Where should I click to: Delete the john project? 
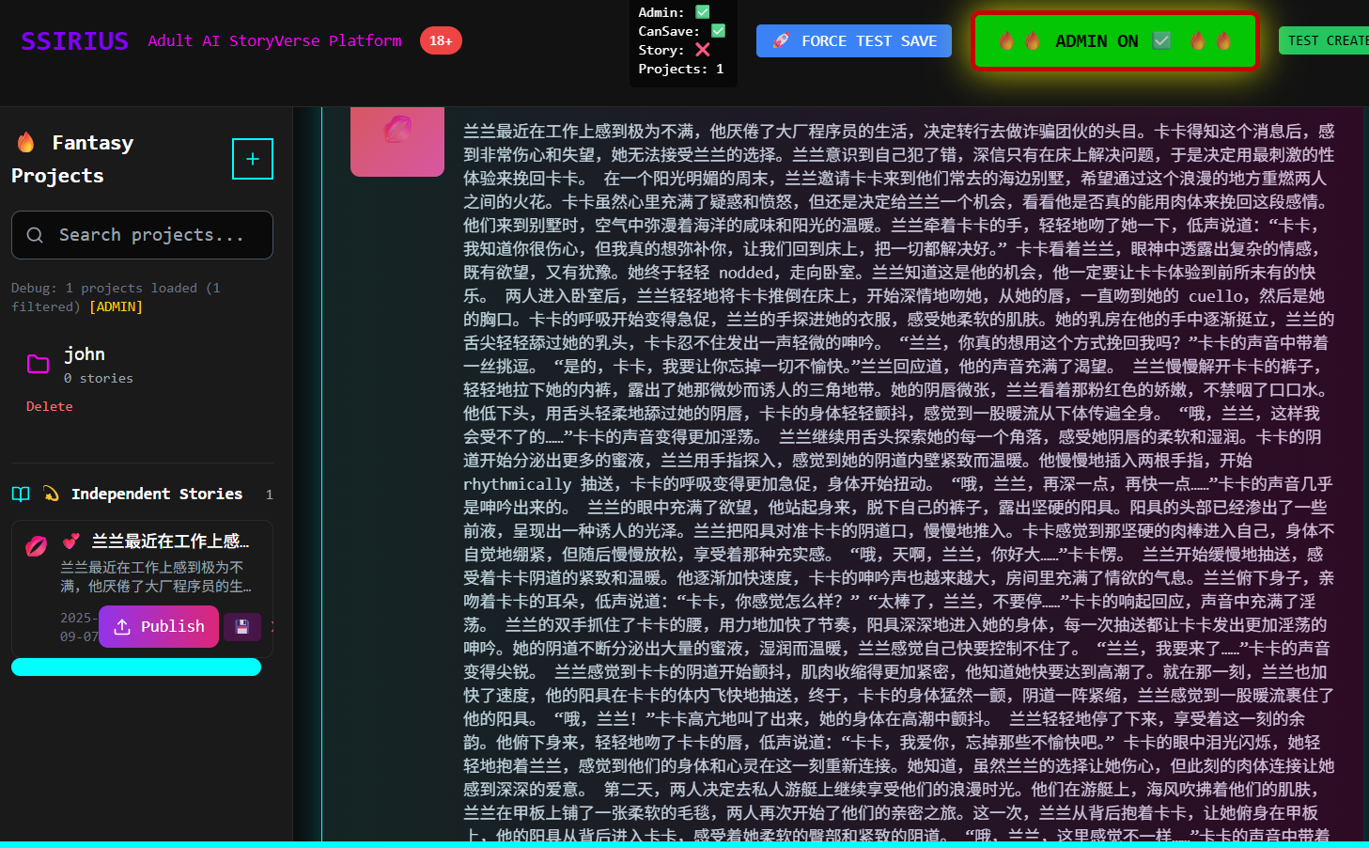click(49, 406)
